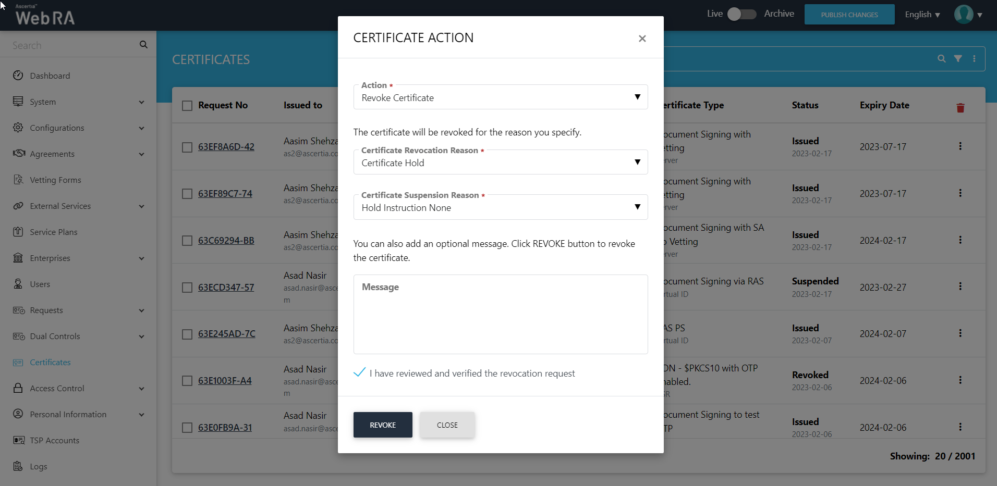The image size is (997, 486).
Task: Open the Certificate Suspension Reason dropdown
Action: pyautogui.click(x=500, y=207)
